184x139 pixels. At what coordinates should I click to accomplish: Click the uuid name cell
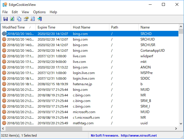(x=144, y=123)
